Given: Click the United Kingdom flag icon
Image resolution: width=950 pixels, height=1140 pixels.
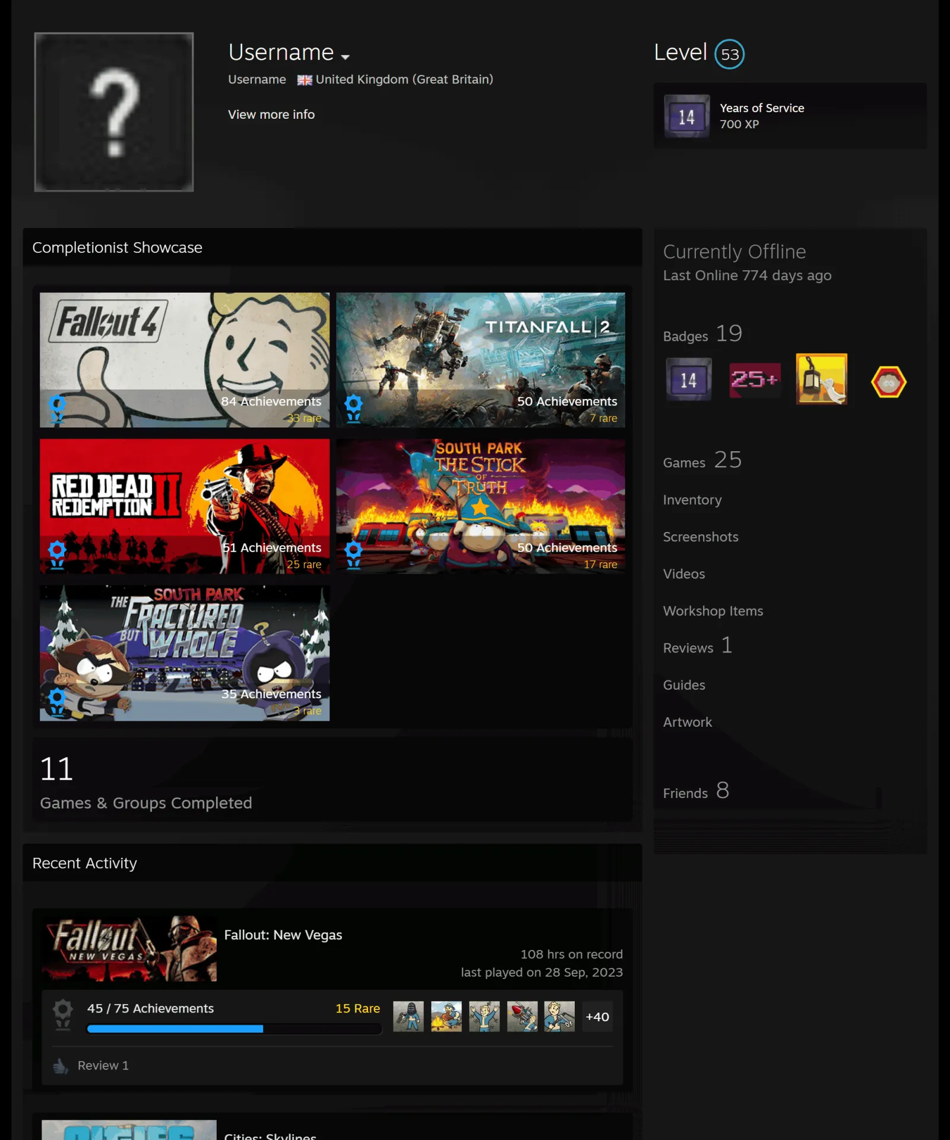Looking at the screenshot, I should [305, 80].
